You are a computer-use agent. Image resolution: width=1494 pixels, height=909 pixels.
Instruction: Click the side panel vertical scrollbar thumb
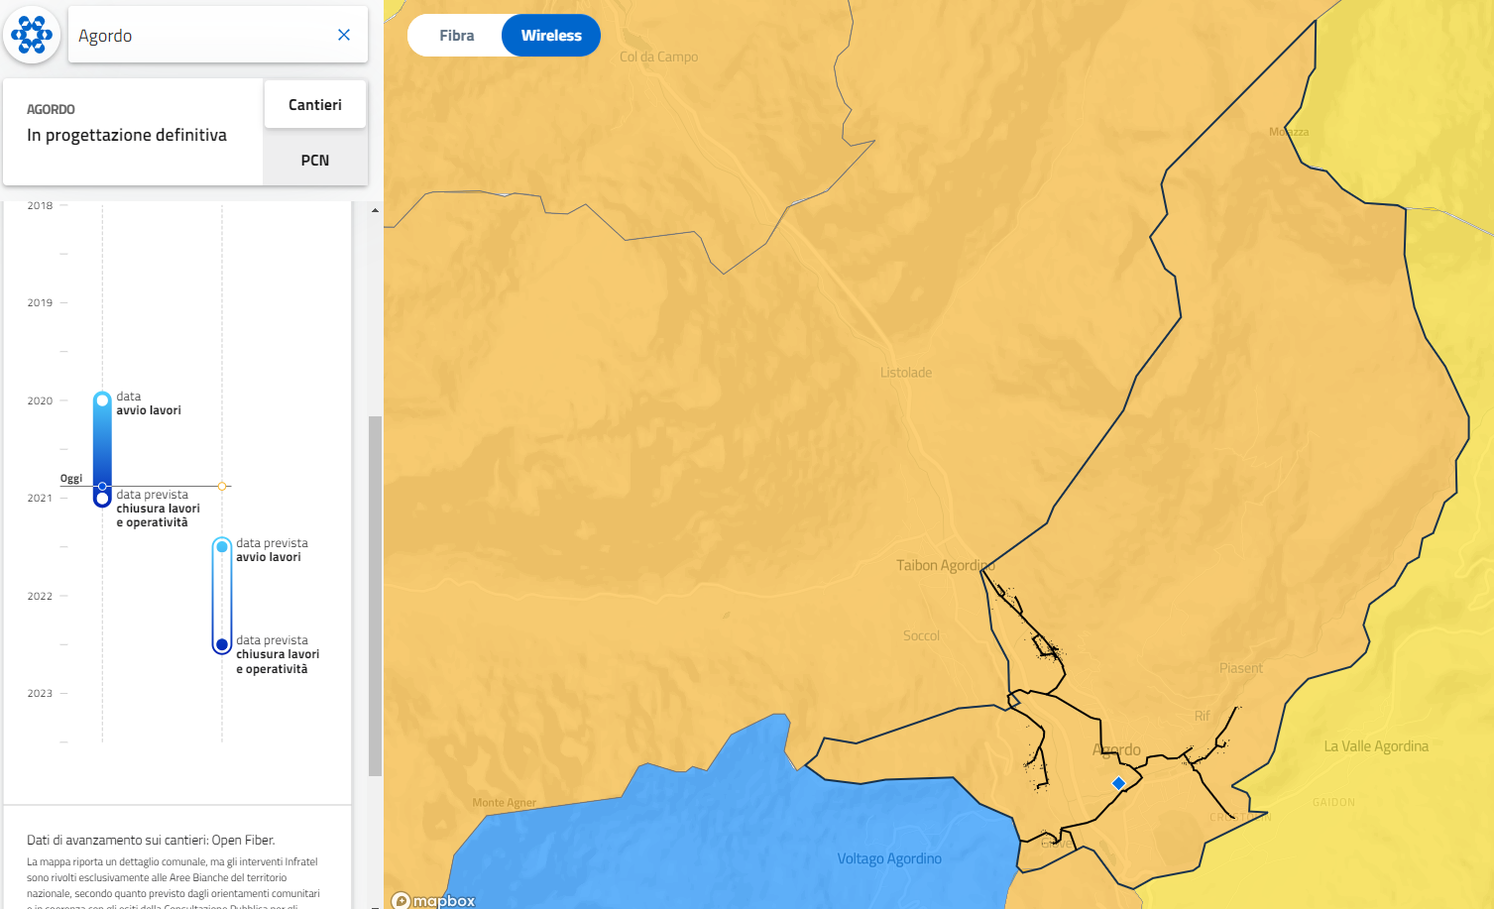click(x=375, y=595)
